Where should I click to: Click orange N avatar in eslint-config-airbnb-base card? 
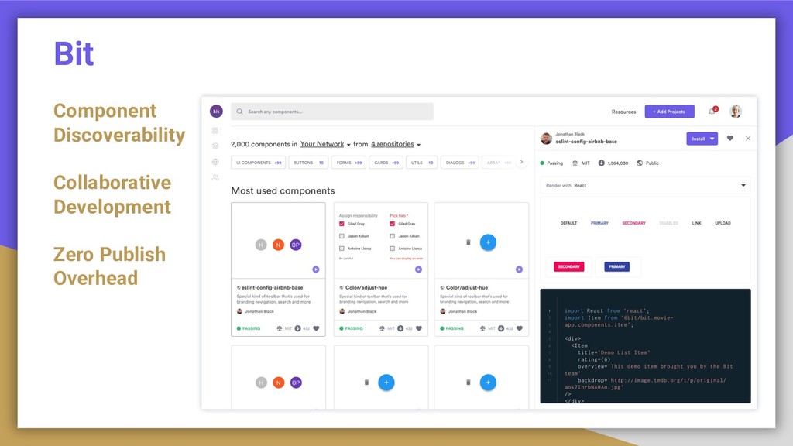coord(278,245)
